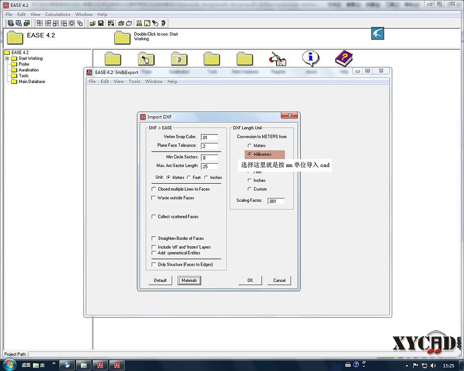Select Main Database in tree

tap(32, 81)
